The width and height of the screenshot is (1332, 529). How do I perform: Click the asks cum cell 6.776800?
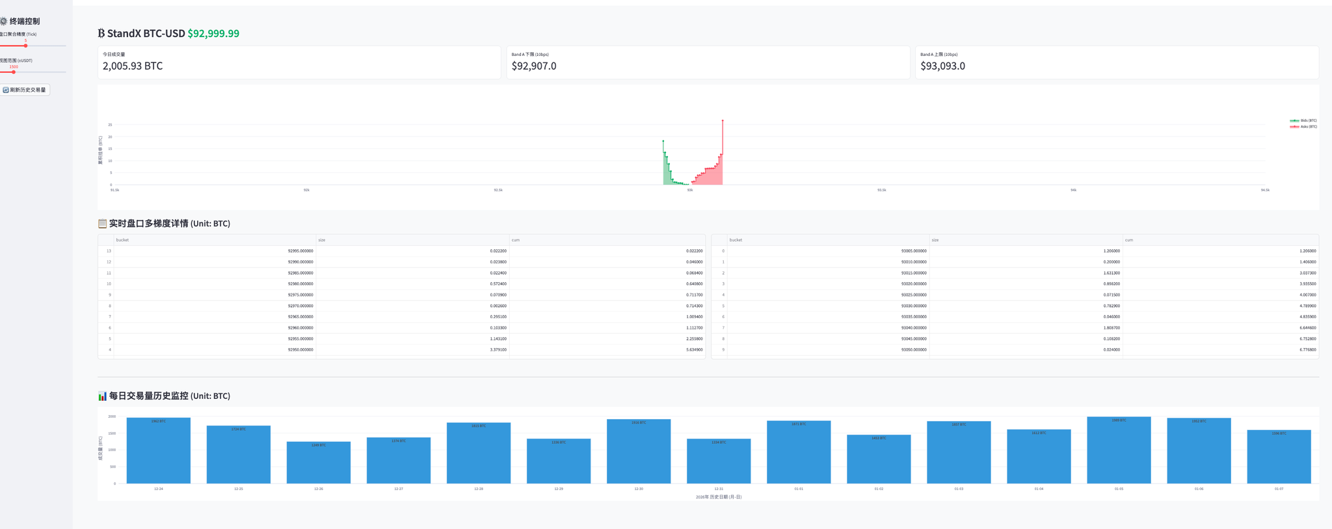tap(1220, 349)
